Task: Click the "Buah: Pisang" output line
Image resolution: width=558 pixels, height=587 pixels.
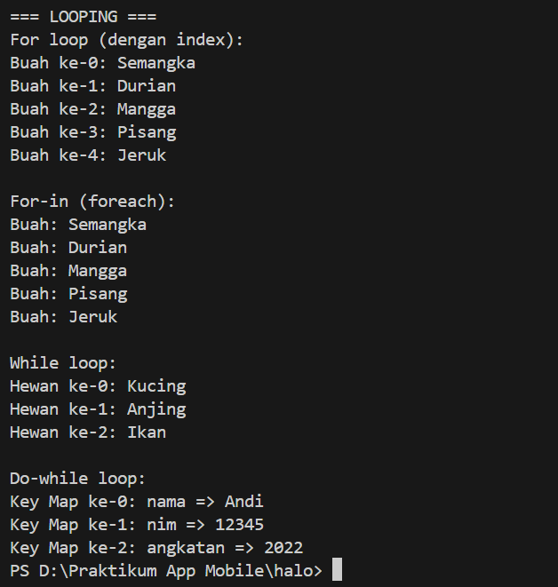Action: click(68, 293)
